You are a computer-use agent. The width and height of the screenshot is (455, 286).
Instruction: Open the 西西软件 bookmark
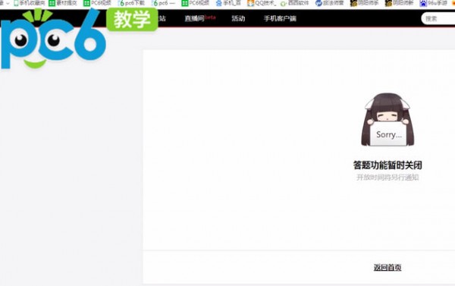295,3
